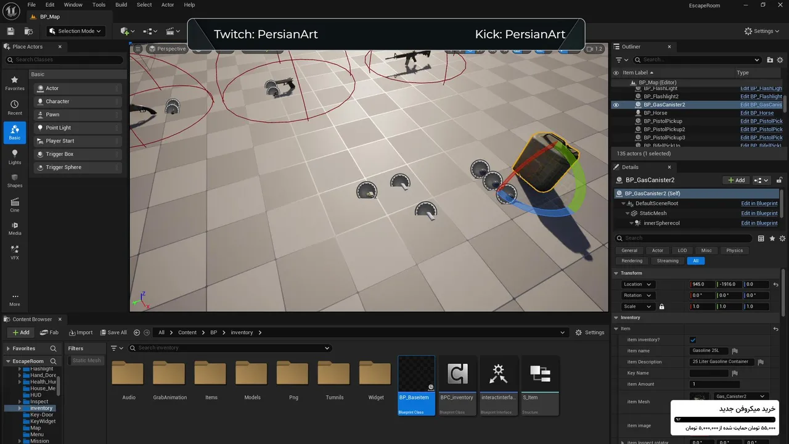Open the File menu
The width and height of the screenshot is (789, 444).
(x=31, y=5)
